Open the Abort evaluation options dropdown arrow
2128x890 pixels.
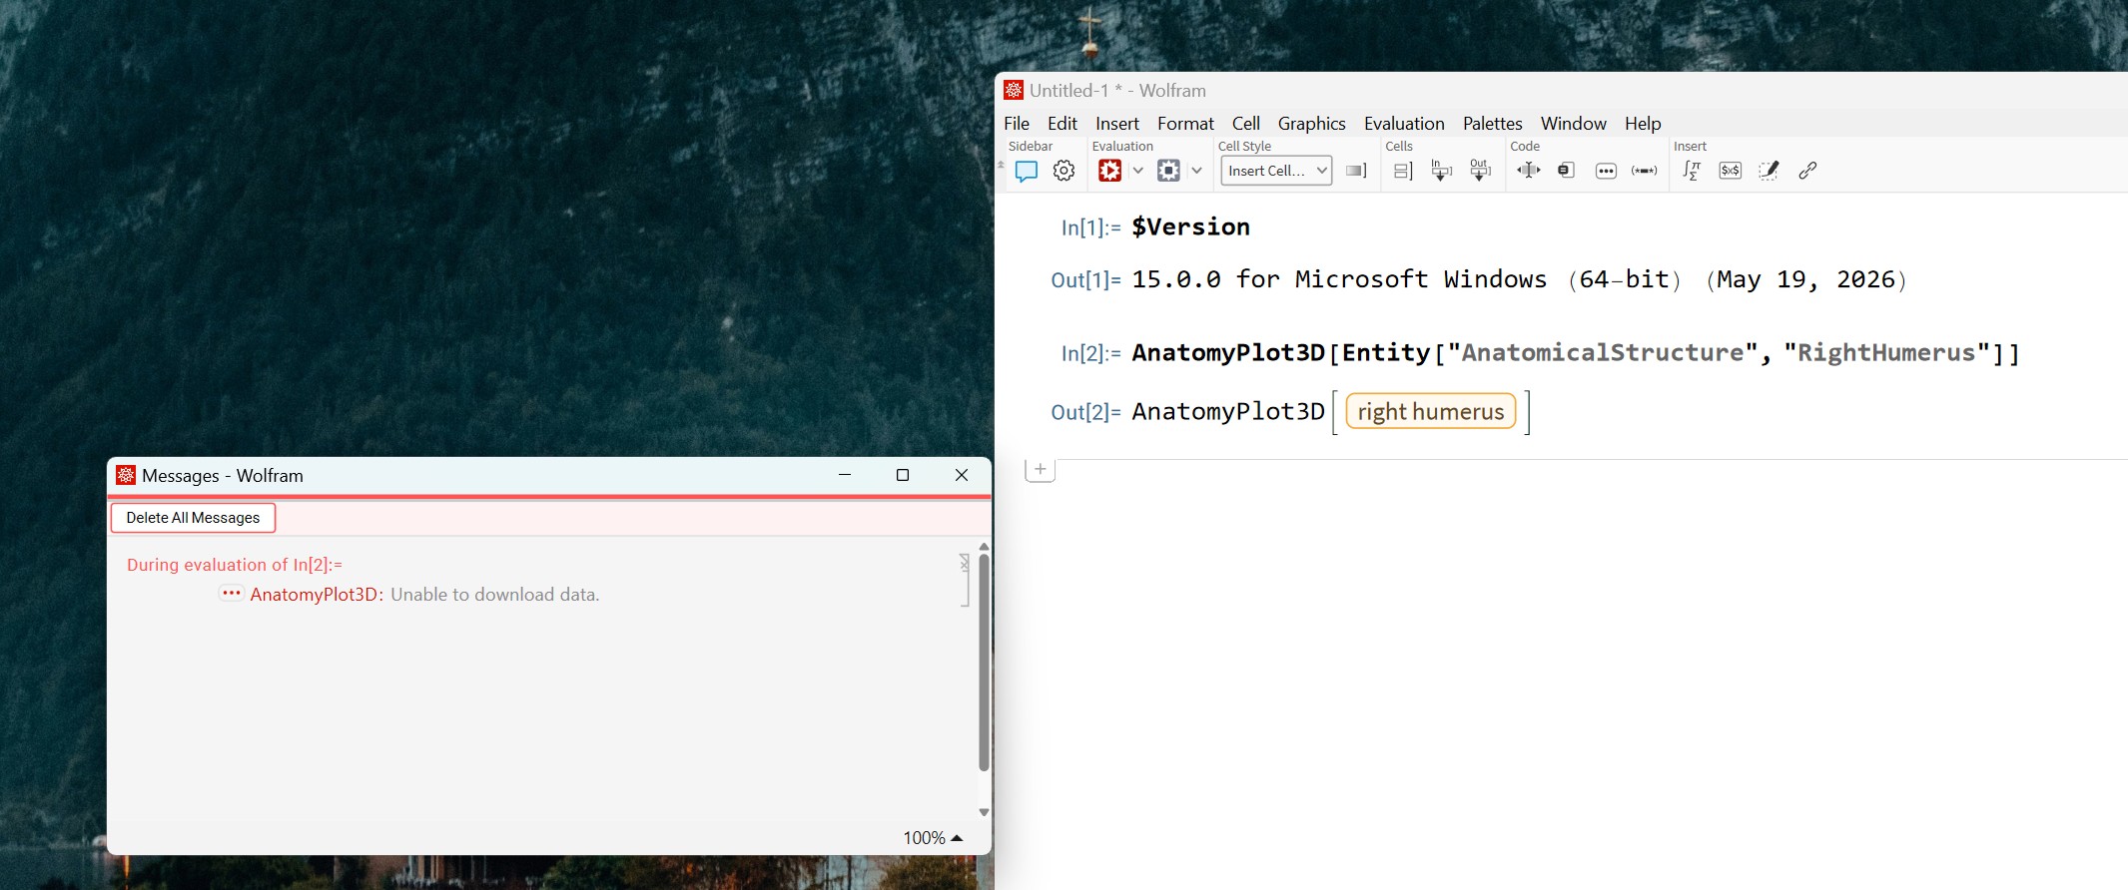click(1196, 171)
